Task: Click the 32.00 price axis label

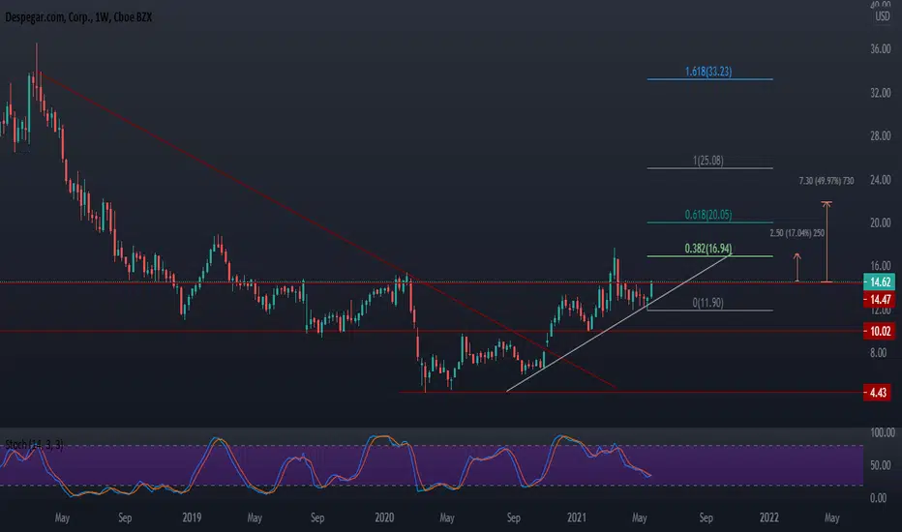Action: point(880,93)
